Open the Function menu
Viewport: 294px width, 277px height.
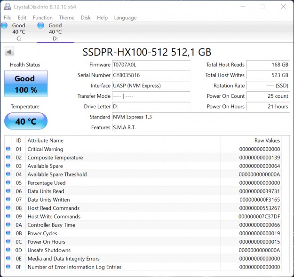tap(42, 18)
